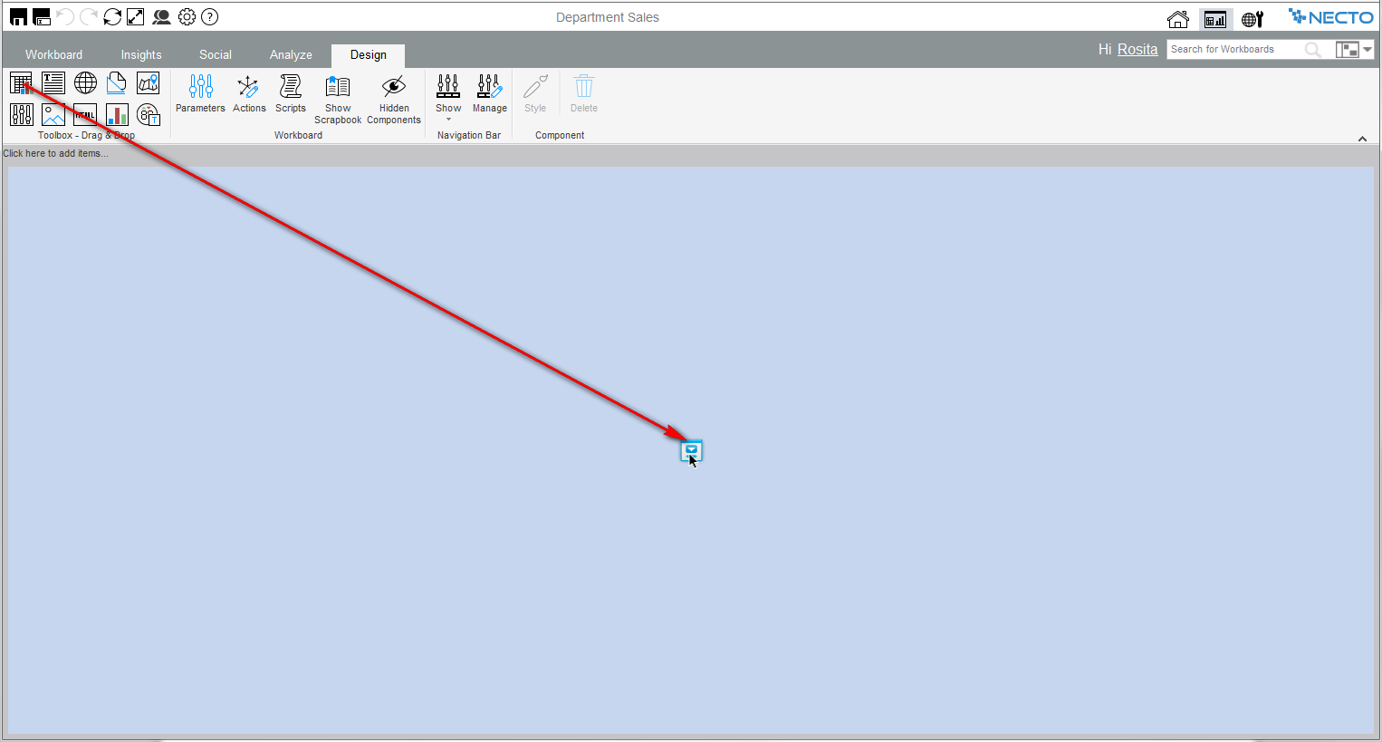Toggle Hidden Components visibility
1382x742 pixels.
[394, 99]
